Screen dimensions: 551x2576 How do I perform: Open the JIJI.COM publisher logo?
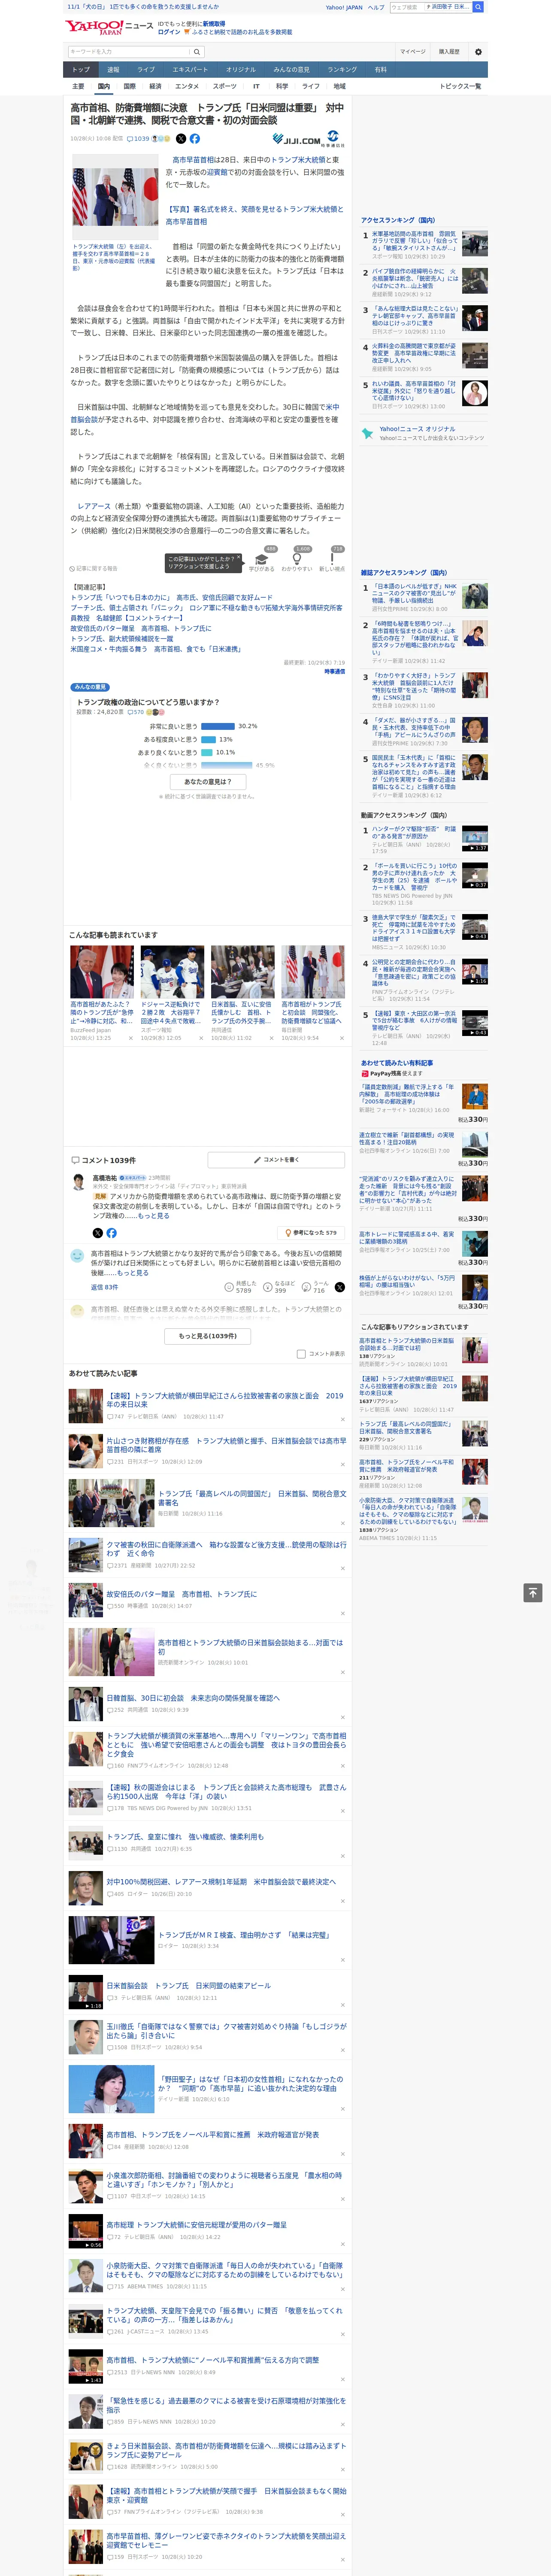pos(296,140)
